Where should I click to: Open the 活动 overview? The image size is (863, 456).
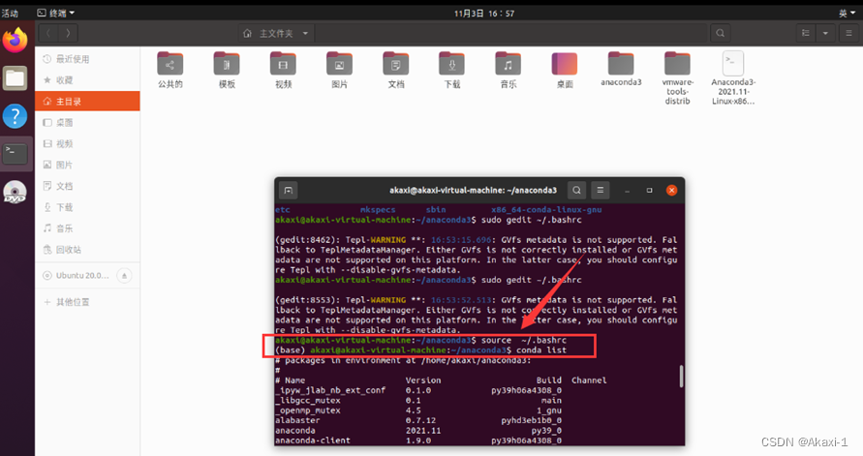(x=10, y=14)
